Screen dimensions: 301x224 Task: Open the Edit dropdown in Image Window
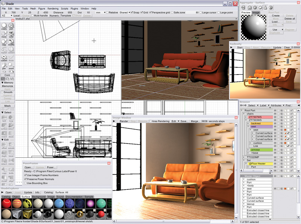pyautogui.click(x=175, y=121)
